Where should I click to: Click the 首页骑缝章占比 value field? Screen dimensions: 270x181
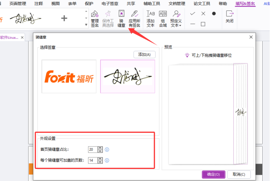coord(93,150)
